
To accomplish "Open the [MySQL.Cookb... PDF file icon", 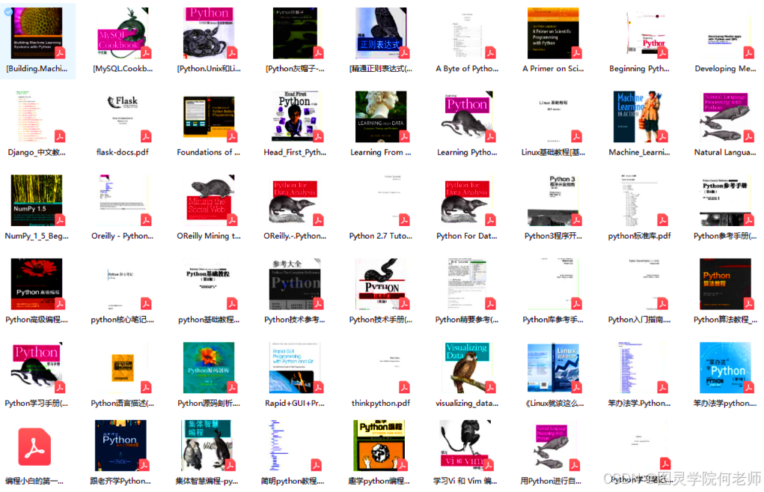I will click(123, 33).
